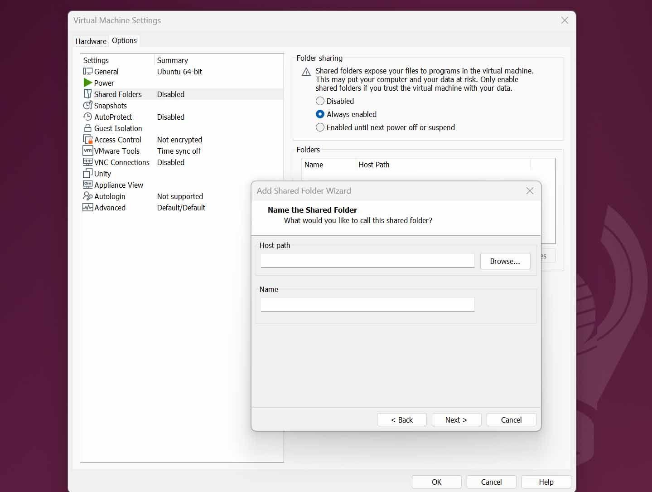Click the General settings monitor icon
Viewport: 652px width, 492px height.
[88, 72]
